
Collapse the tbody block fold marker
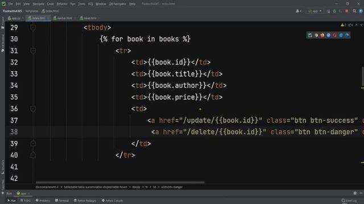point(33,28)
